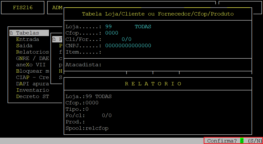
Task: Open Relatorios in the main menu
Action: (x=32, y=52)
